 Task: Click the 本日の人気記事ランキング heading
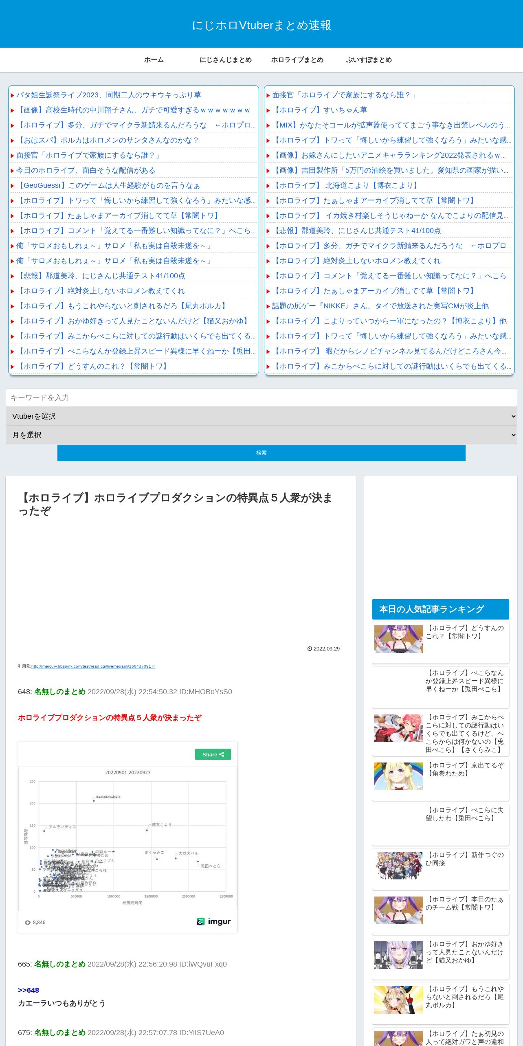(x=441, y=609)
